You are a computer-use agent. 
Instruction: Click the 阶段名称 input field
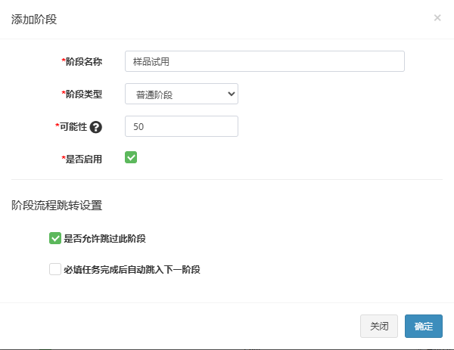click(265, 61)
